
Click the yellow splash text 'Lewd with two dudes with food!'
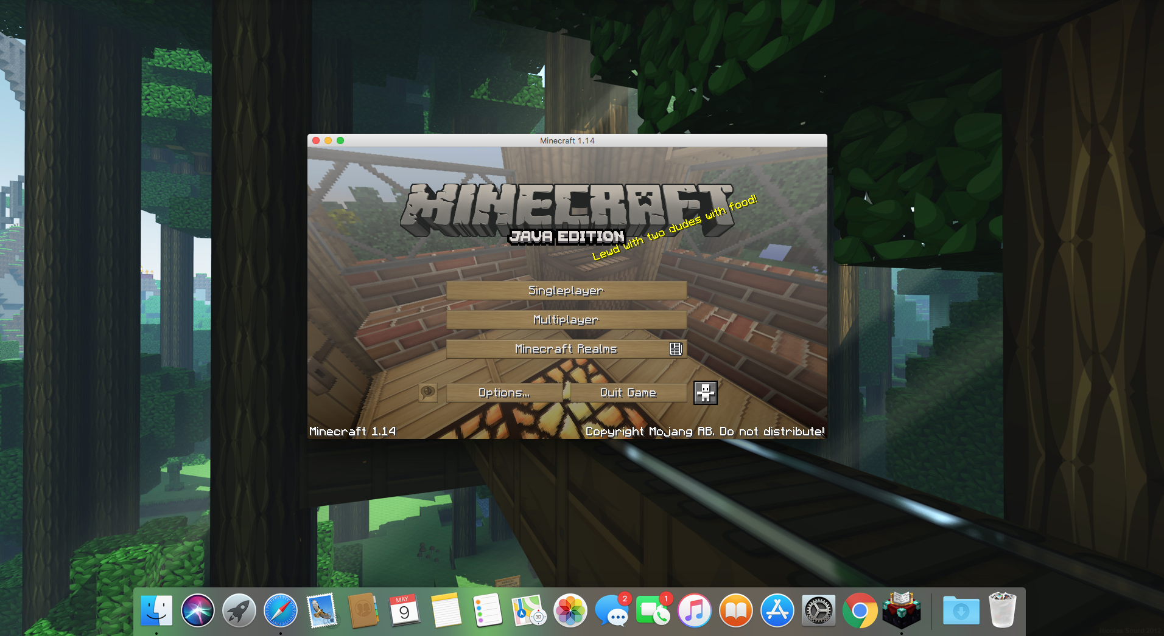(675, 227)
